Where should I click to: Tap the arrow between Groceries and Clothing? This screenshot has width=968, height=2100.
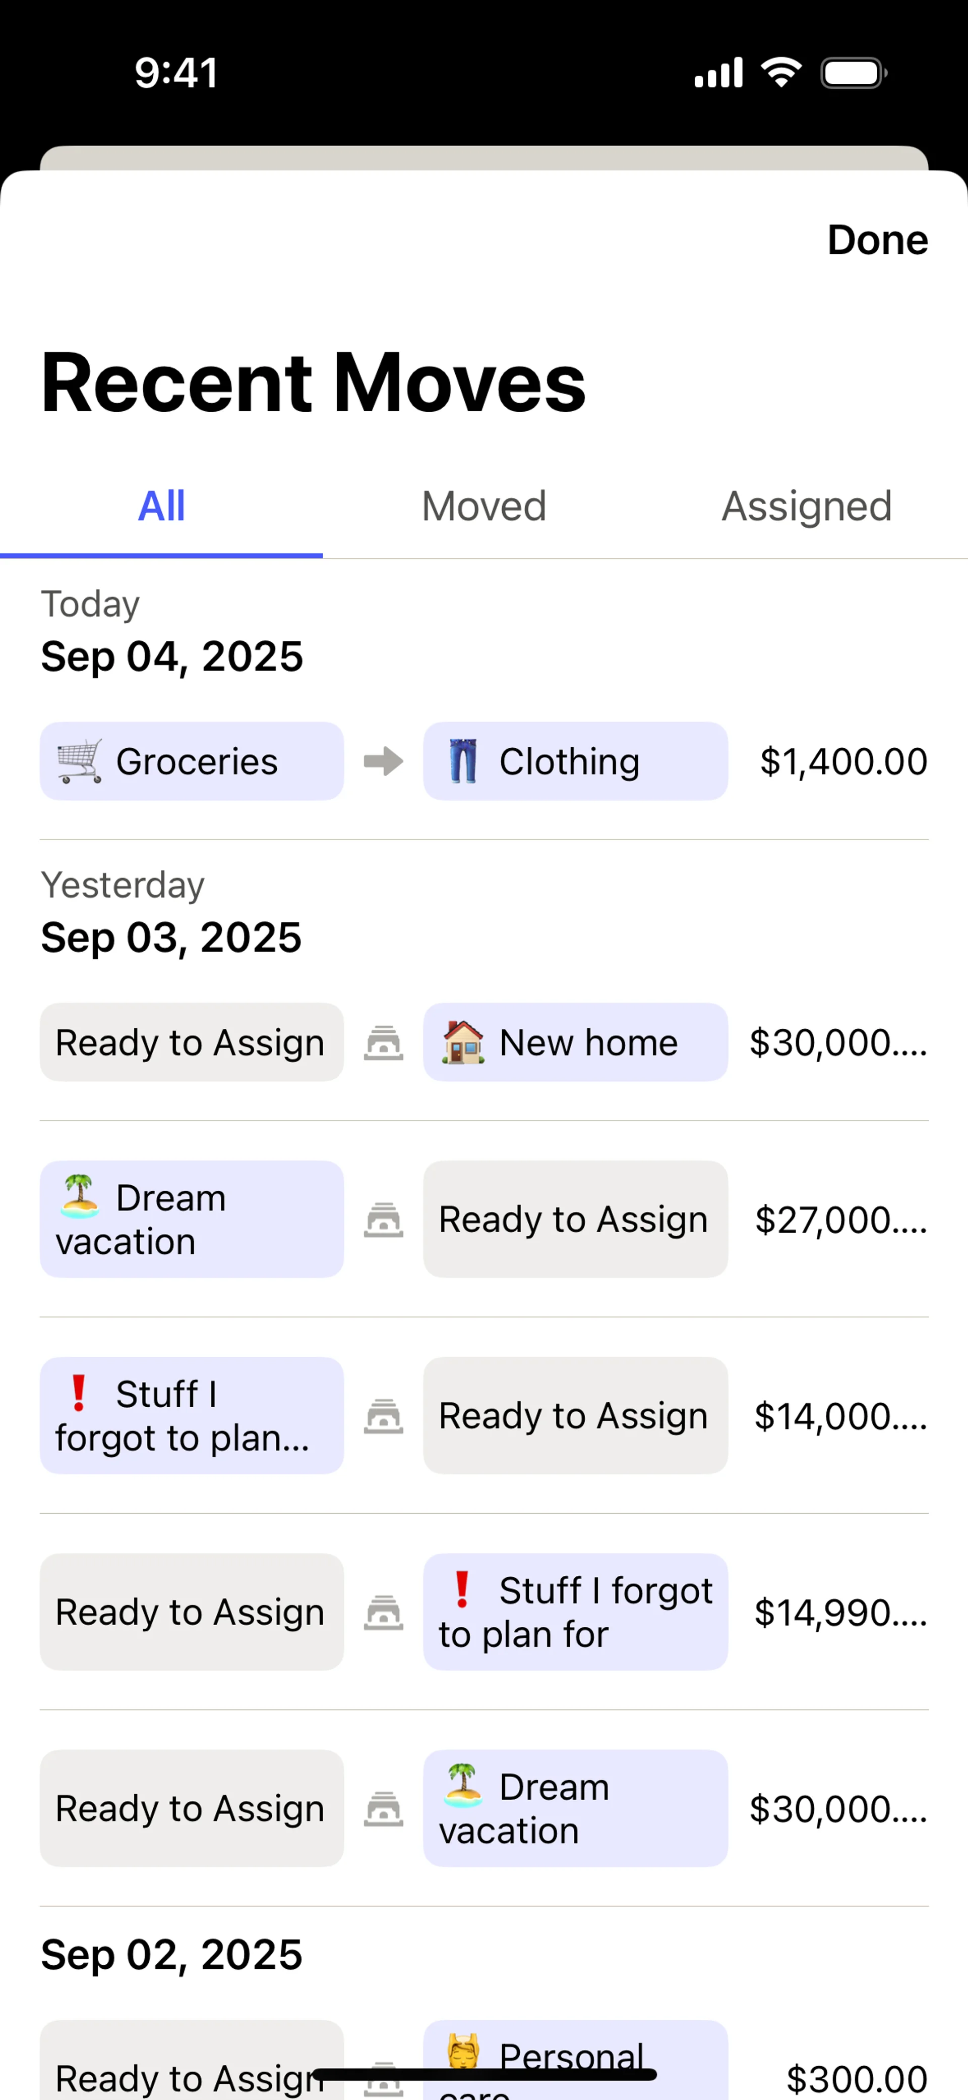click(x=383, y=761)
